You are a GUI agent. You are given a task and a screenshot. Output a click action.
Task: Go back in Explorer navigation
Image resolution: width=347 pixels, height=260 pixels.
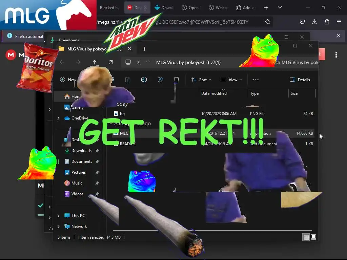click(62, 62)
